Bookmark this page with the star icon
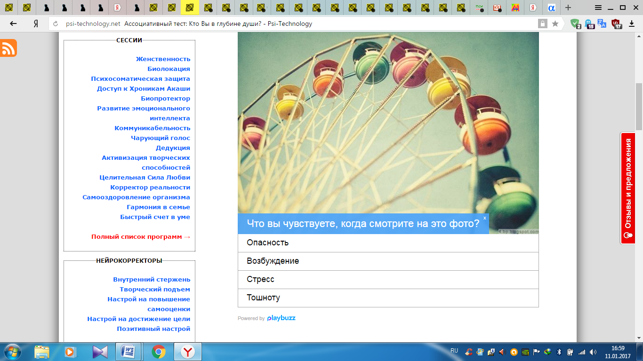The height and width of the screenshot is (361, 643). point(555,24)
